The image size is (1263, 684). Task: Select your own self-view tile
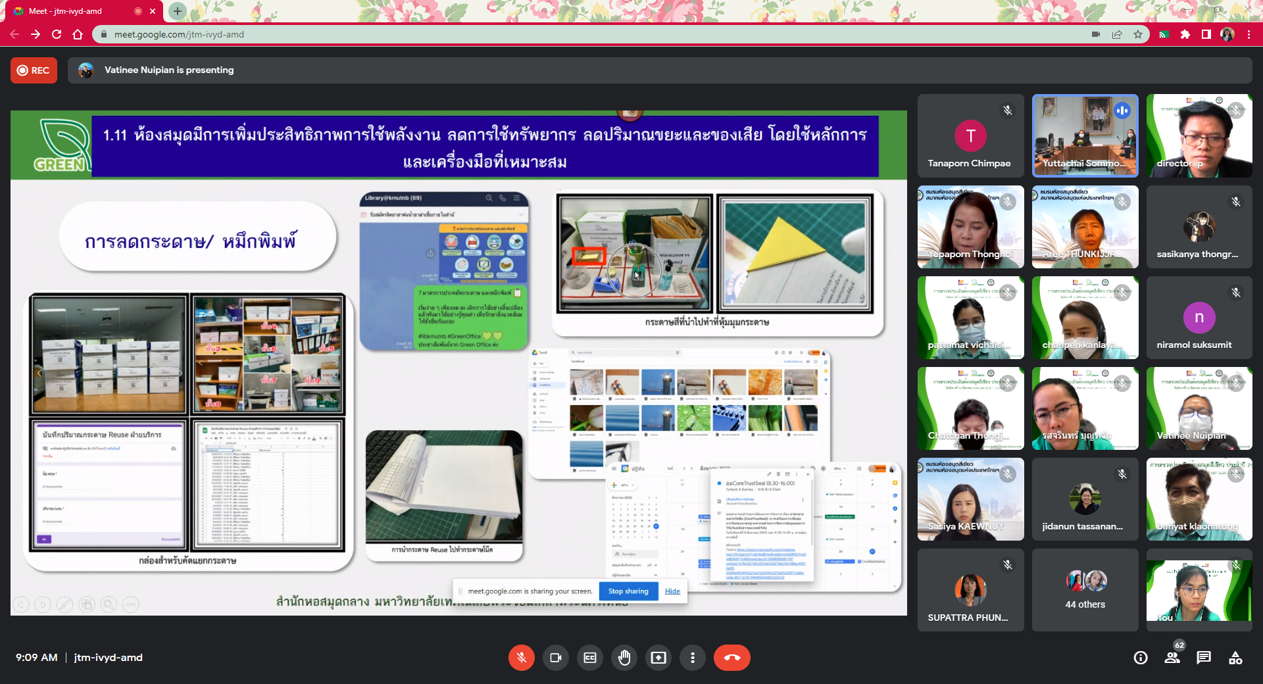click(1199, 590)
